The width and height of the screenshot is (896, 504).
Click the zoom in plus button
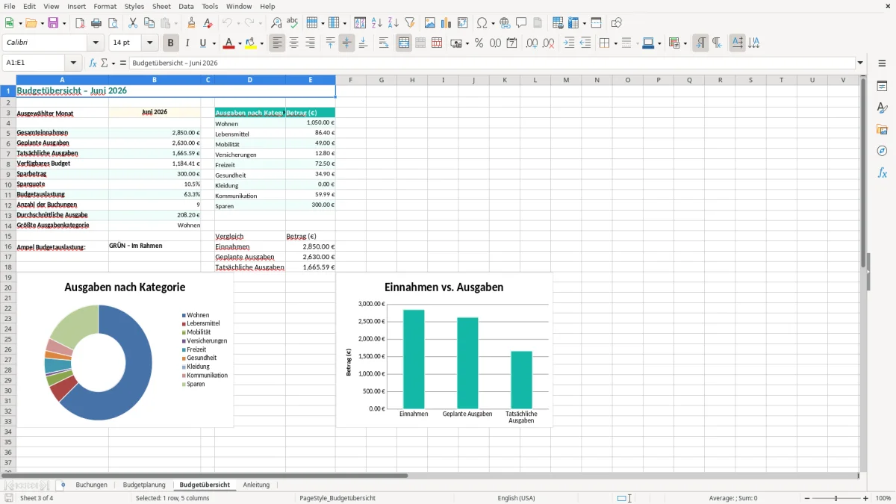pyautogui.click(x=866, y=498)
